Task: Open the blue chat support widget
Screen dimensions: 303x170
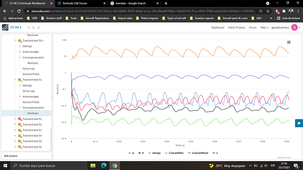Action: tap(299, 123)
